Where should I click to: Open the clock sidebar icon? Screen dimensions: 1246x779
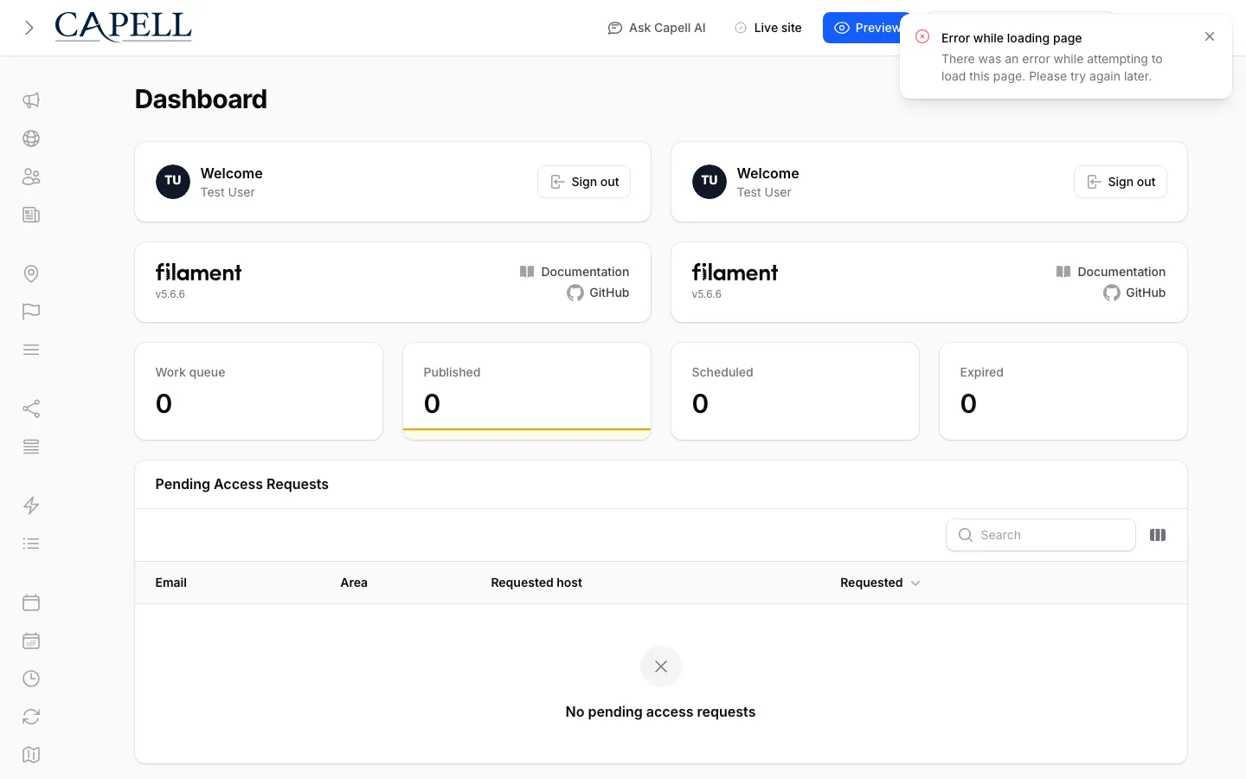(31, 679)
